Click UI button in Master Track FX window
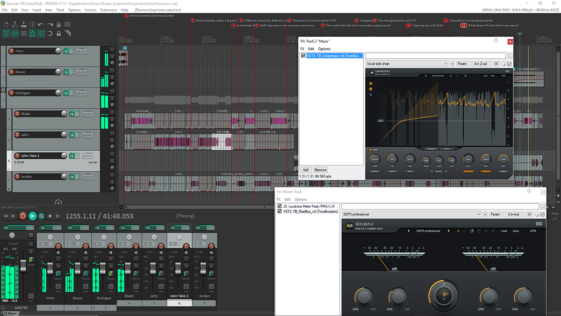 point(529,214)
